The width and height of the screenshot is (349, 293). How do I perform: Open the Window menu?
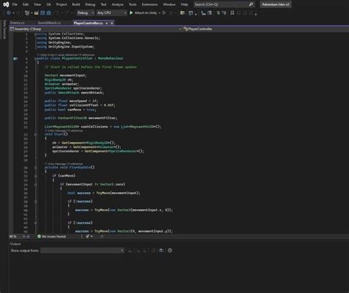point(169,4)
